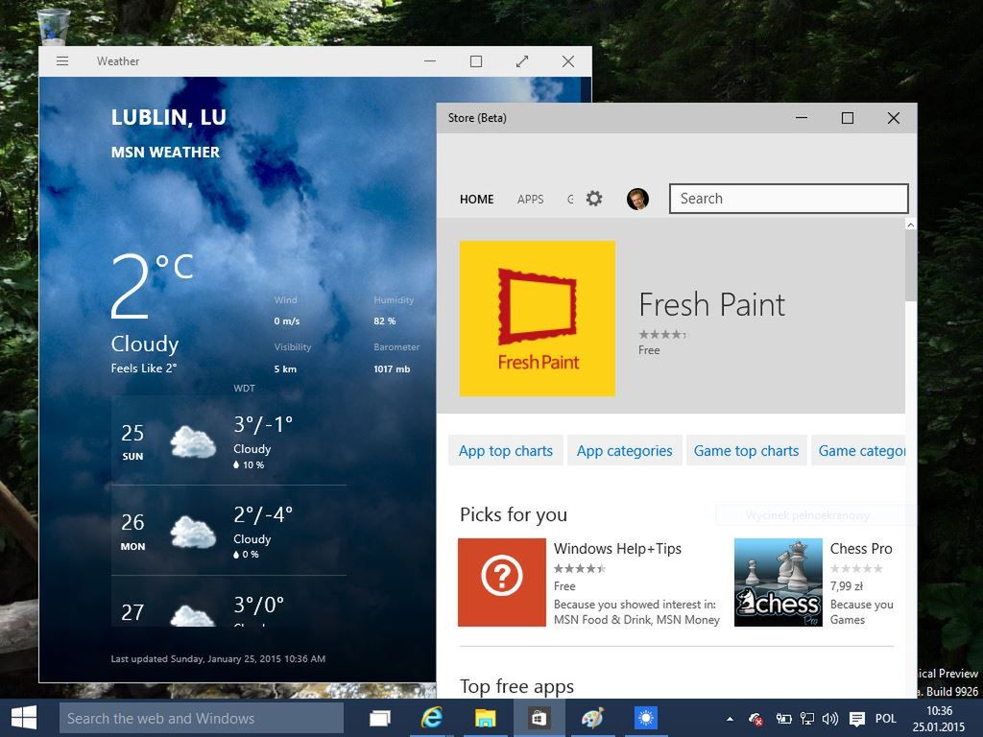Image resolution: width=983 pixels, height=737 pixels.
Task: Click the 7,99 zł Chess Pro price
Action: [847, 586]
